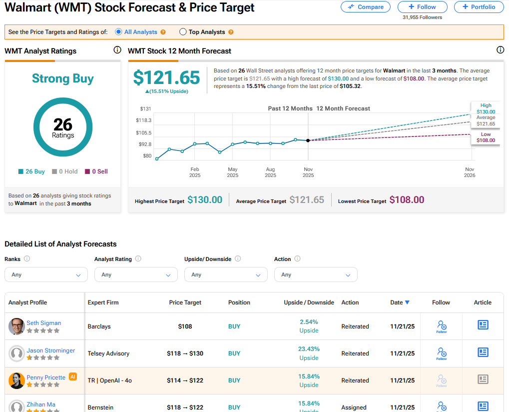This screenshot has height=412, width=509.
Task: Expand the Ranks dropdown
Action: (46, 274)
